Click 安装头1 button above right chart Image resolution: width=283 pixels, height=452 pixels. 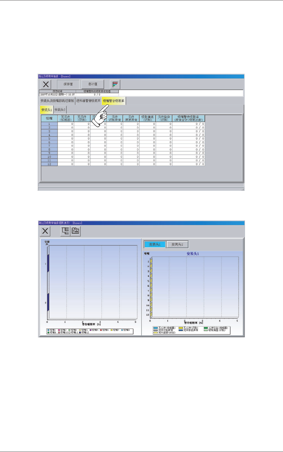tap(155, 244)
